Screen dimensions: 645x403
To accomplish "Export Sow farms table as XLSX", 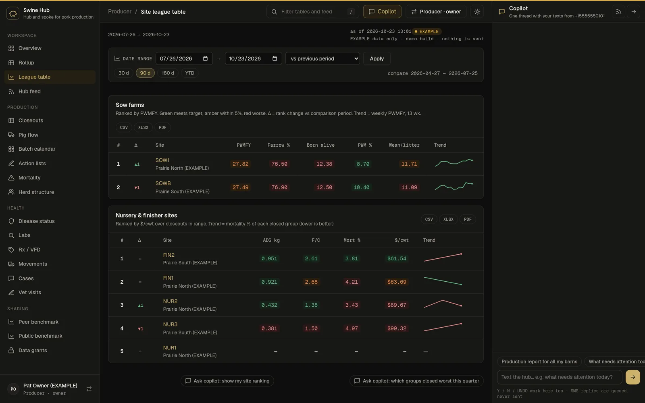I will (x=143, y=127).
